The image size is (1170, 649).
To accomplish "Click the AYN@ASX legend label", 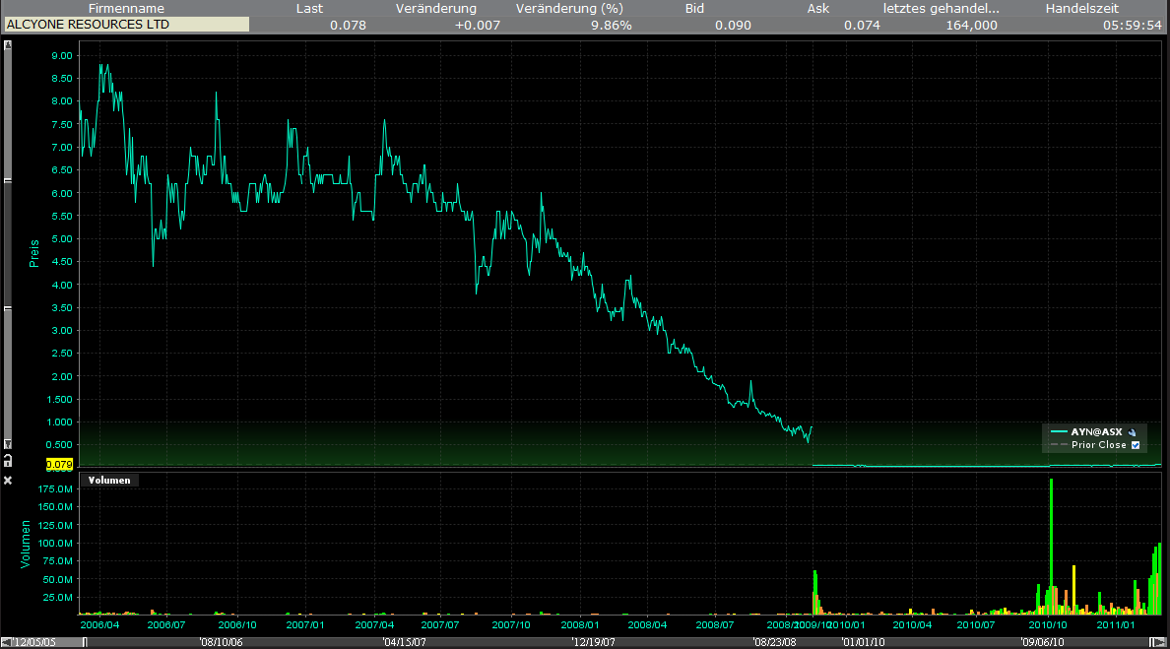I will (x=1096, y=432).
